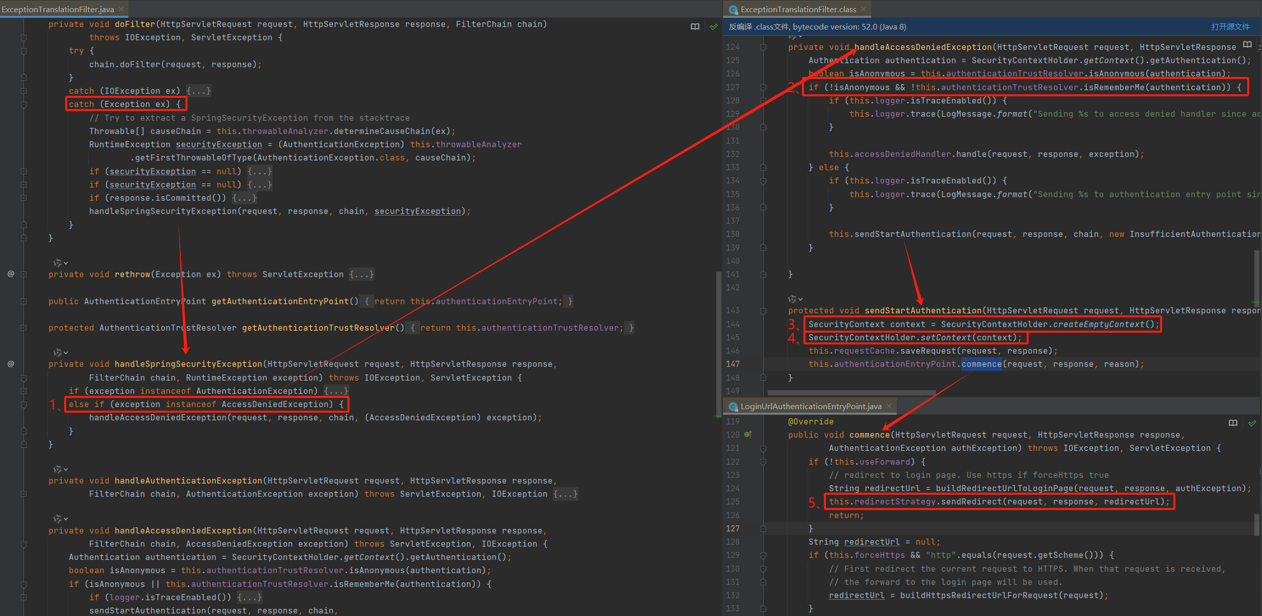Click the green checkmark in LoginUrlAuthenticationEntryPoint editor
Viewport: 1262px width, 616px height.
pyautogui.click(x=1252, y=423)
